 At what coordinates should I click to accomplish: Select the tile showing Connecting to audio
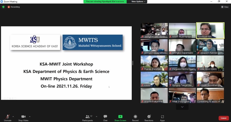point(210,95)
